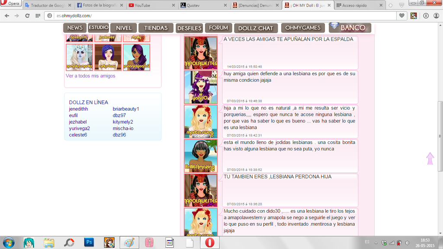This screenshot has width=443, height=249.
Task: Open Windows Explorer folder in taskbar
Action: [x=49, y=243]
